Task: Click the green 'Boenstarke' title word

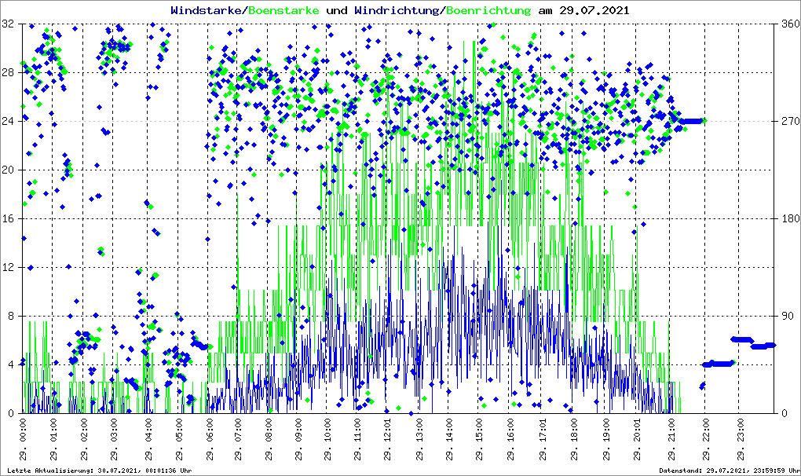Action: point(283,11)
